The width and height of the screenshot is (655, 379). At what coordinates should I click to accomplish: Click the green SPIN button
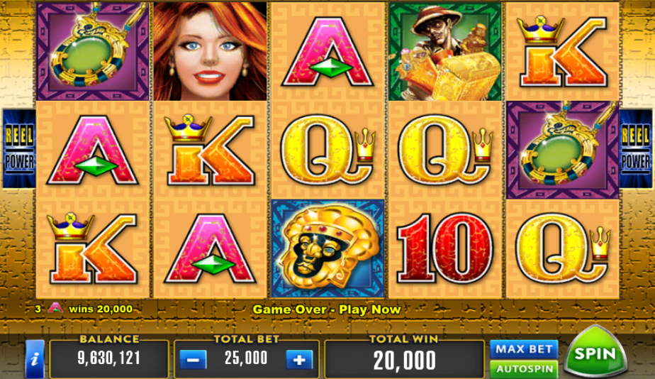click(x=595, y=353)
